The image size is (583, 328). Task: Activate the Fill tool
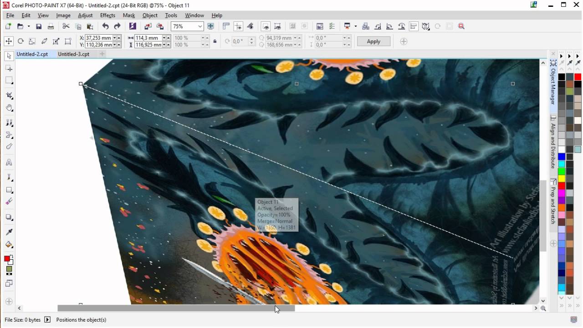[x=8, y=245]
